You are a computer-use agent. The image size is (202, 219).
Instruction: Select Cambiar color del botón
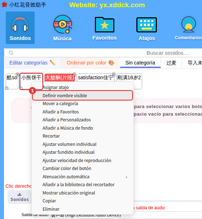pos(83,169)
